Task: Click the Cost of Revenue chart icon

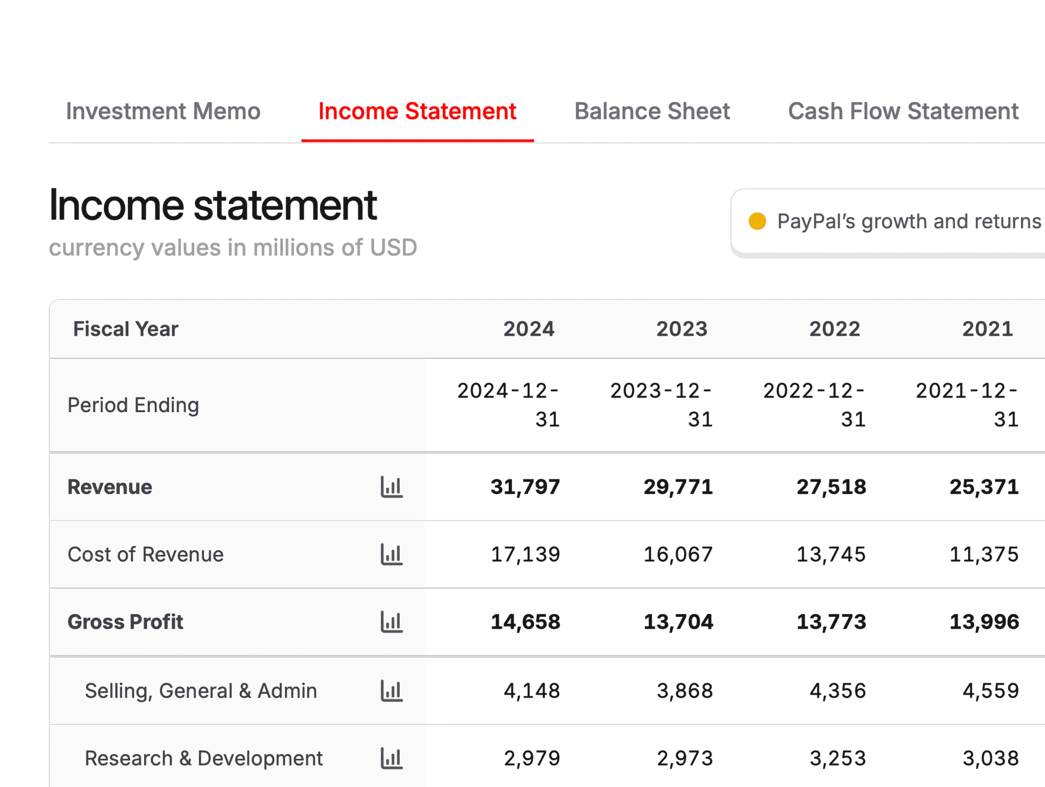Action: point(391,554)
